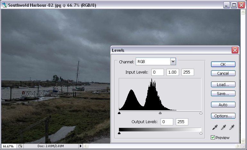Click the Auto levels button
The height and width of the screenshot is (150, 247).
click(x=223, y=105)
